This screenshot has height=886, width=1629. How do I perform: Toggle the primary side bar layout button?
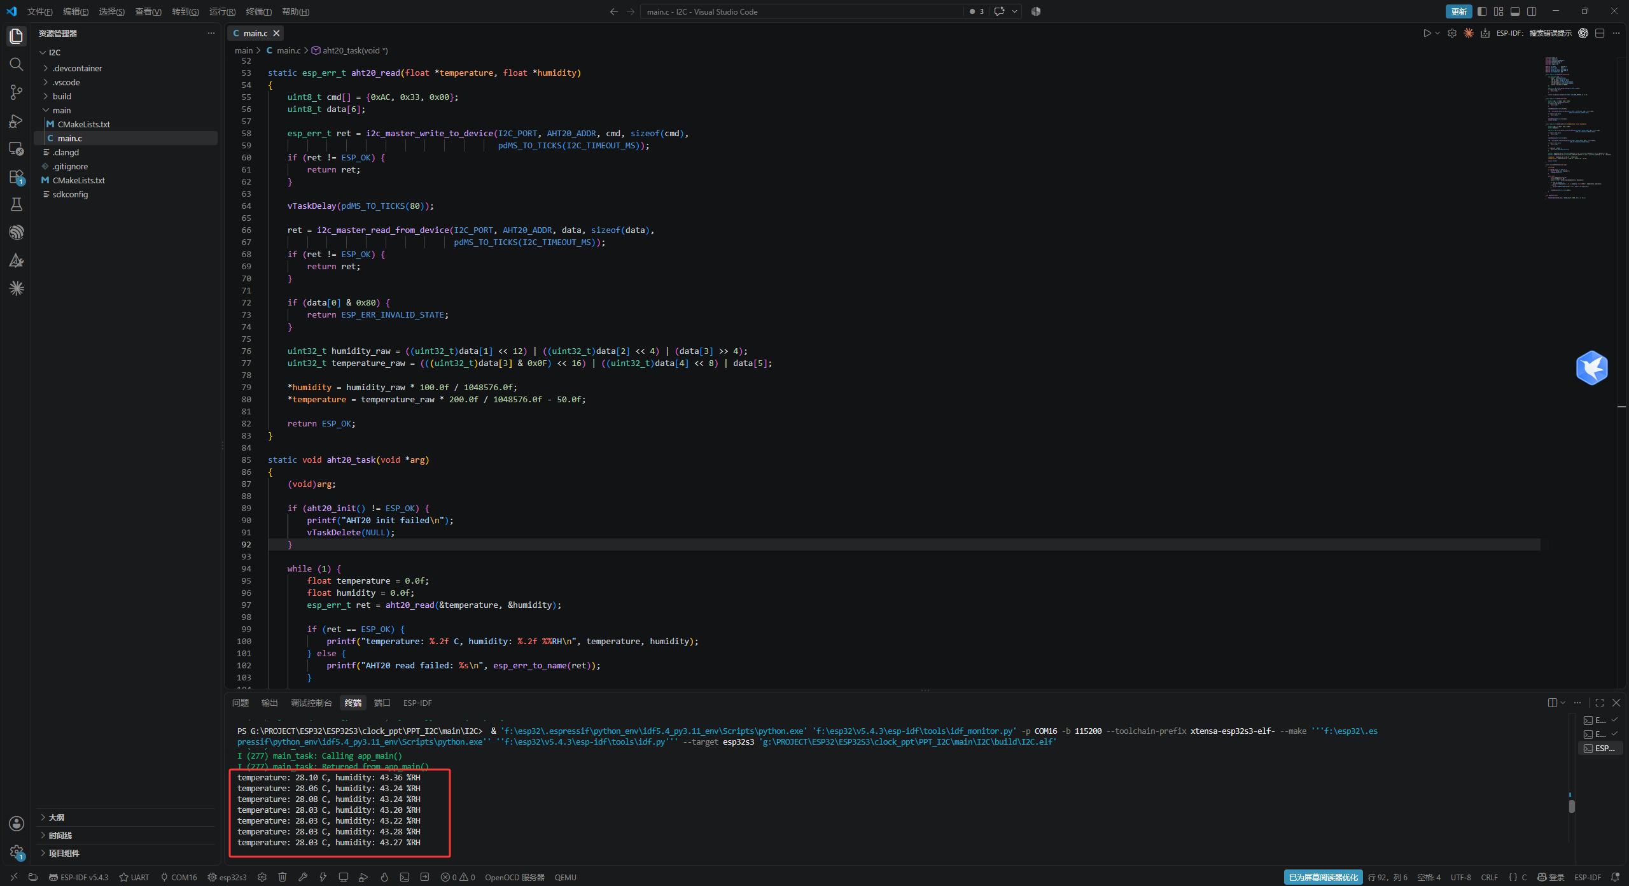point(1482,11)
